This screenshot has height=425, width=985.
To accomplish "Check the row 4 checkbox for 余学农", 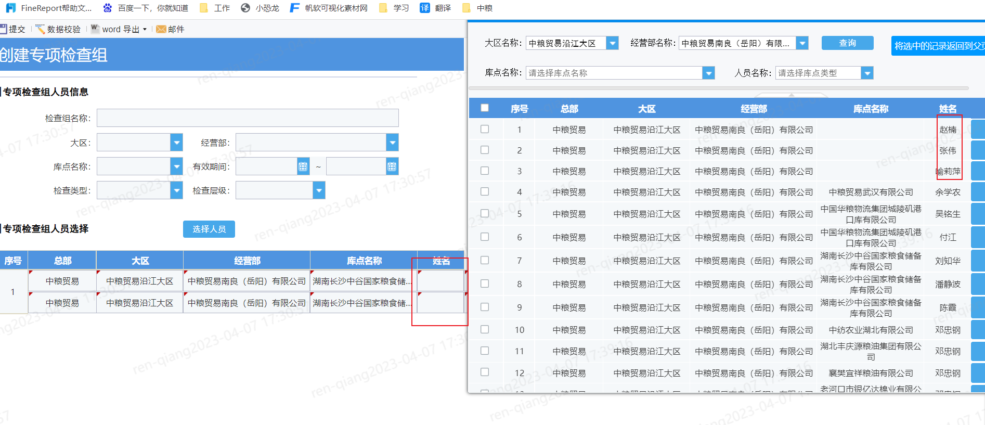I will [x=485, y=191].
